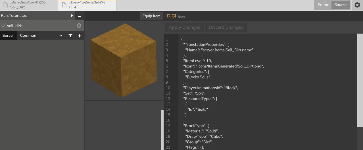
Task: Click the search magnifier icon
Action: coord(3,26)
